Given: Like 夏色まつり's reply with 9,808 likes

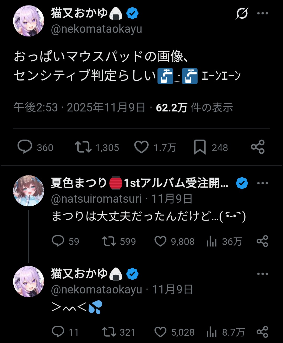Looking at the screenshot, I should [160, 241].
